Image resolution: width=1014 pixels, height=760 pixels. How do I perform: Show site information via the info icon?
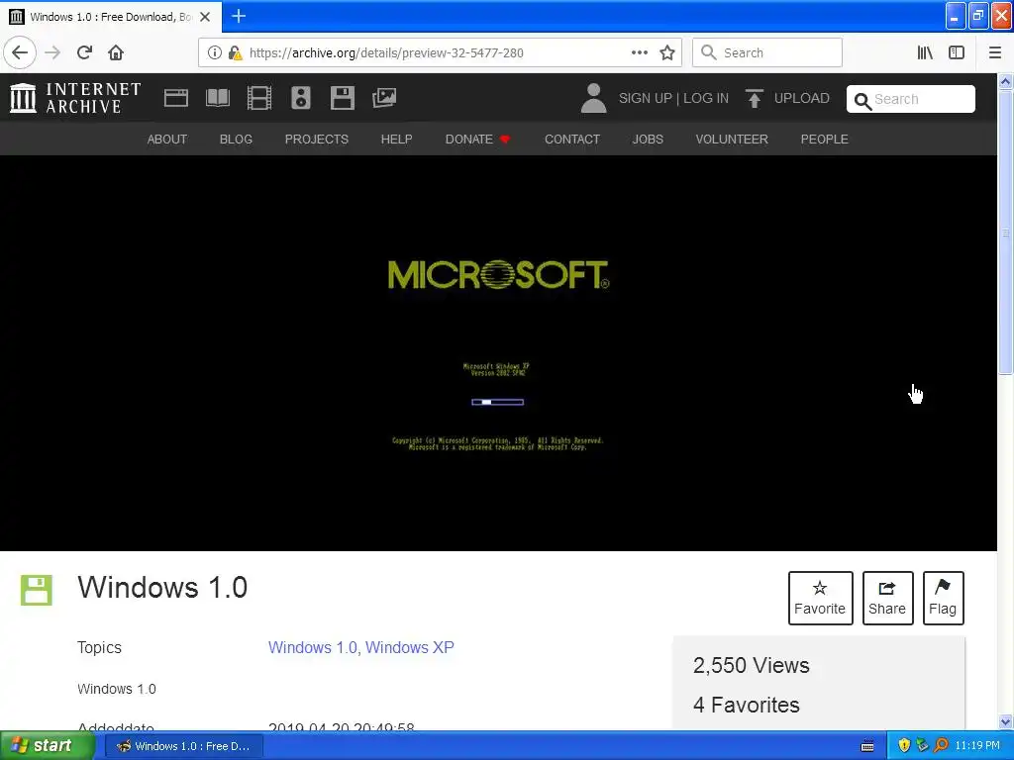pos(215,52)
